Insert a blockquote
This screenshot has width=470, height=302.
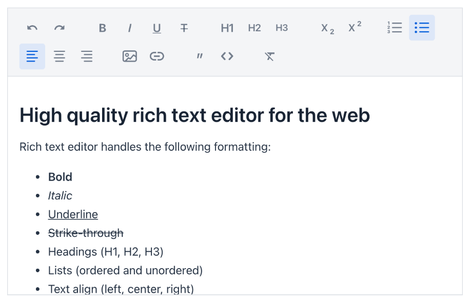pos(200,56)
